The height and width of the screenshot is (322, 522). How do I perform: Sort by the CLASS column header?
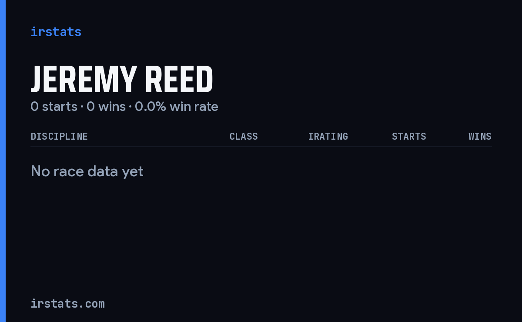click(x=244, y=136)
